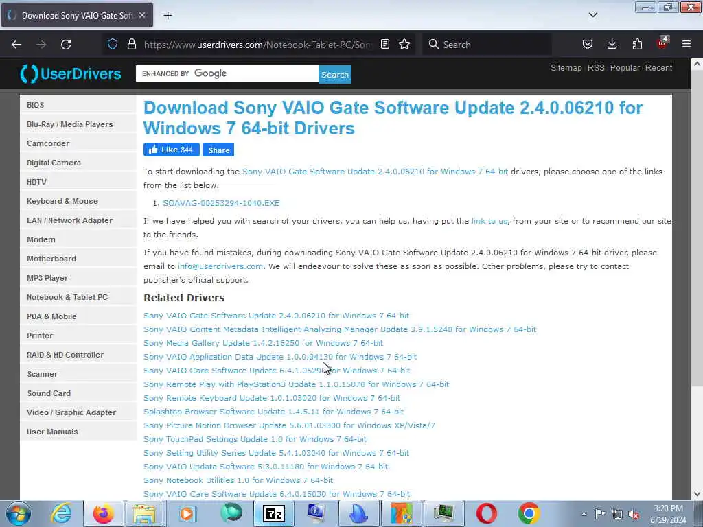The width and height of the screenshot is (703, 527).
Task: Select Video / Graphic Adapter category
Action: 78,412
